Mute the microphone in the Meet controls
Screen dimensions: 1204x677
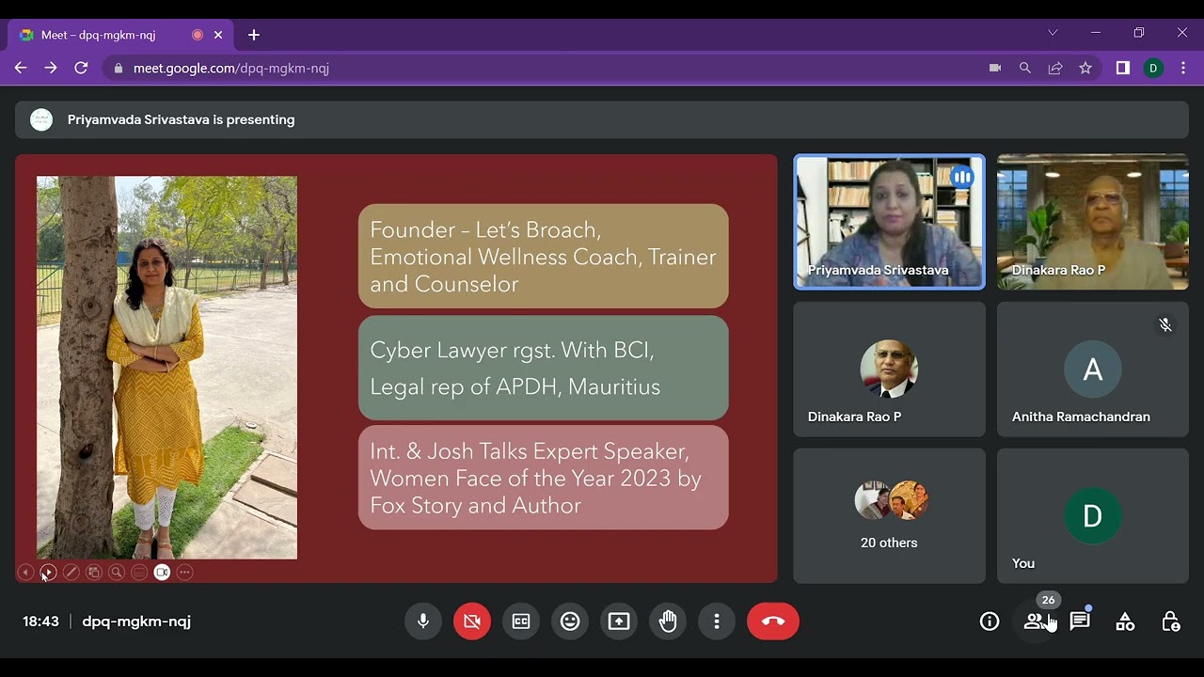coord(423,622)
